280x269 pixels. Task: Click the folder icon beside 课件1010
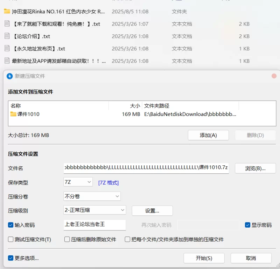13,114
